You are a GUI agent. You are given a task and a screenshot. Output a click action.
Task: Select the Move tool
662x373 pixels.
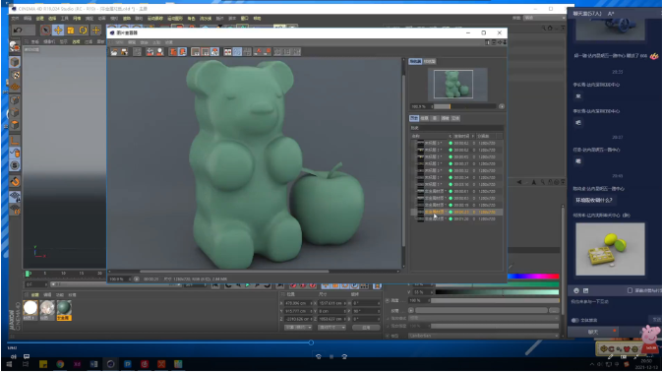58,30
